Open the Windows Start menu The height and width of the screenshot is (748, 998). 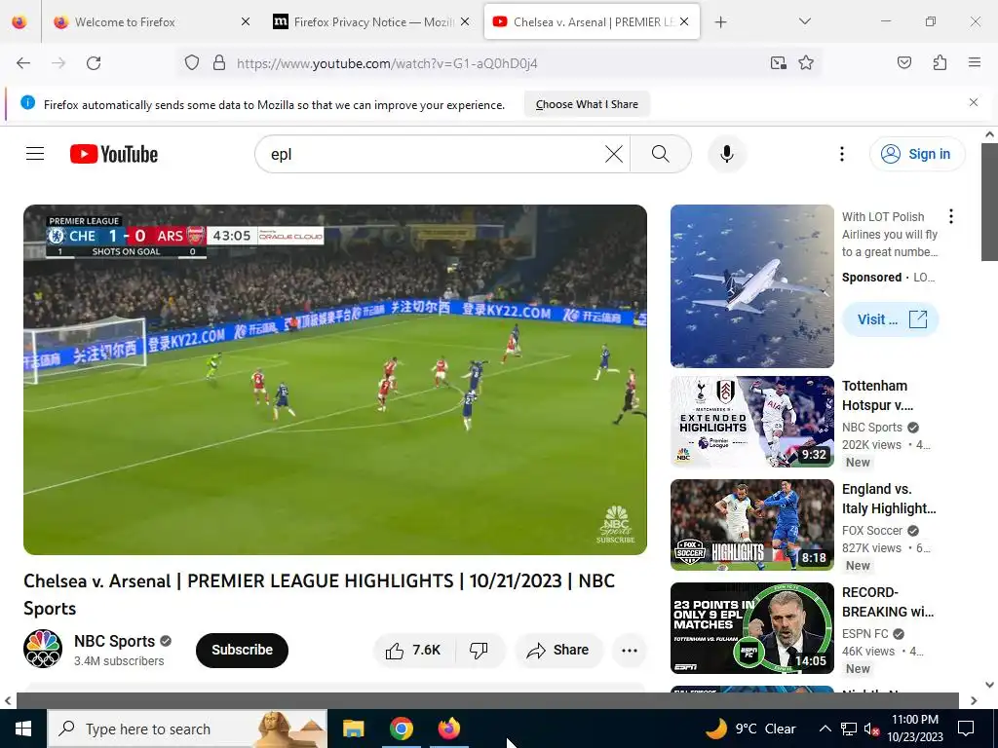23,729
